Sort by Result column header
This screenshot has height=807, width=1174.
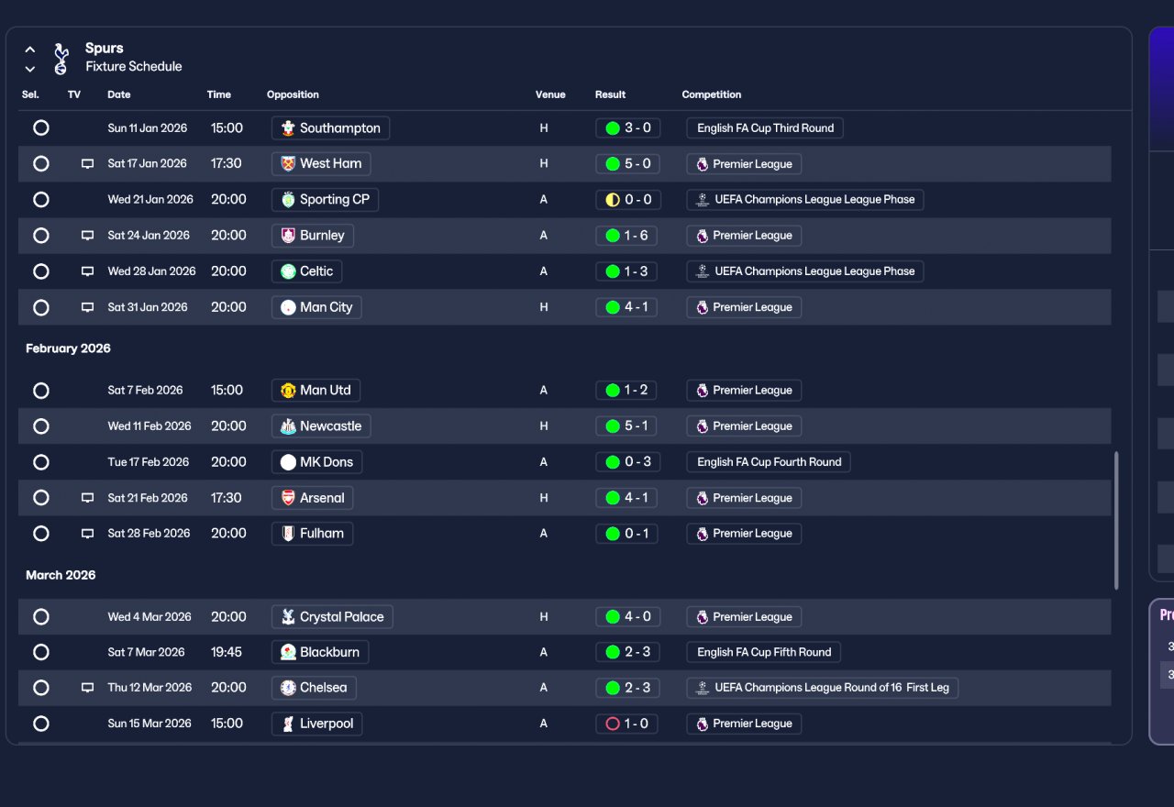610,94
